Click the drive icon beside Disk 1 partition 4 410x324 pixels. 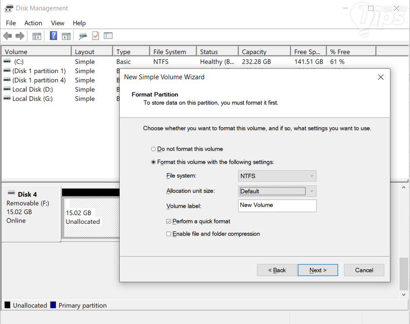7,80
